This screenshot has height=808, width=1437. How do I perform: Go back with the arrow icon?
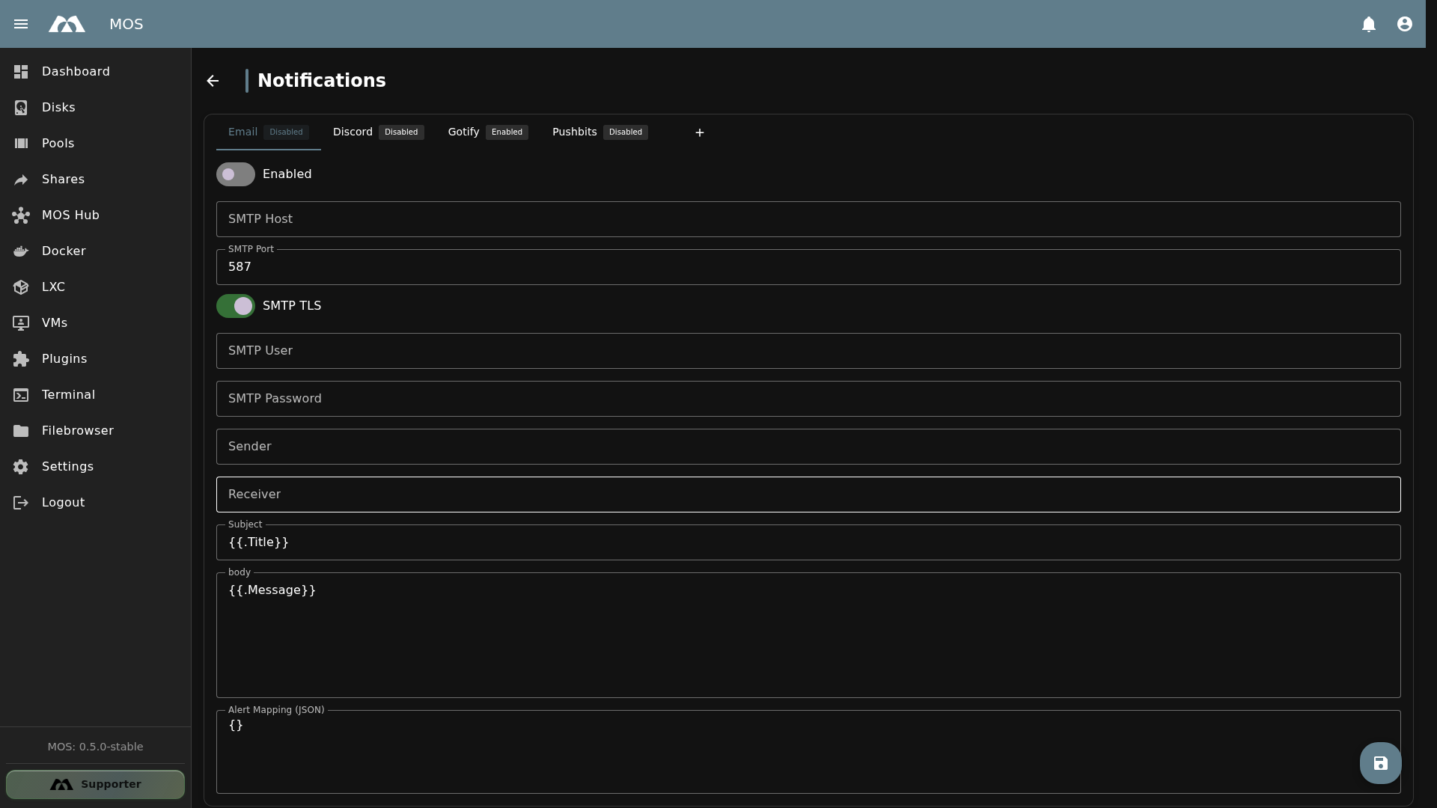pos(213,81)
